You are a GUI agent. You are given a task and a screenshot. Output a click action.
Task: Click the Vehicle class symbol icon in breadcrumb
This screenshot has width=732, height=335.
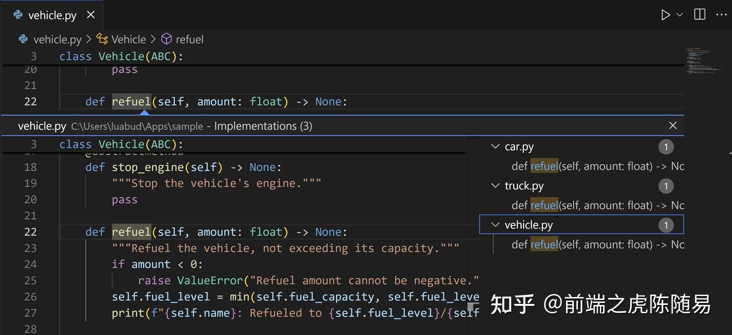pyautogui.click(x=102, y=38)
